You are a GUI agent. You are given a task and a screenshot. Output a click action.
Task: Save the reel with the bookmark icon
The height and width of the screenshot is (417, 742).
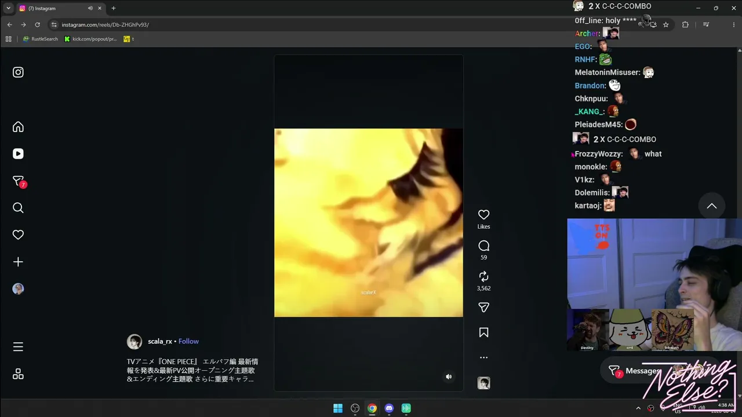pyautogui.click(x=483, y=332)
